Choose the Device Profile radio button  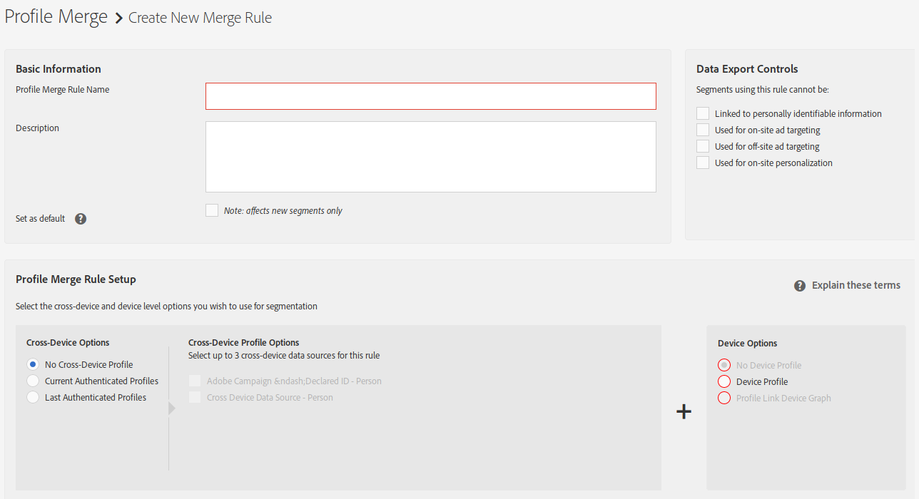724,381
